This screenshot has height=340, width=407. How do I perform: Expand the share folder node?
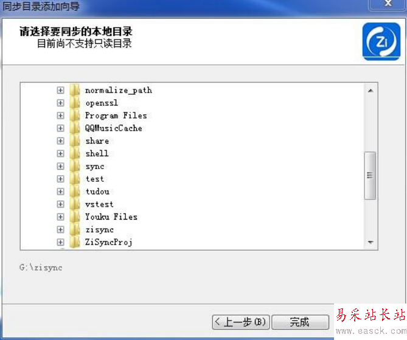[60, 141]
